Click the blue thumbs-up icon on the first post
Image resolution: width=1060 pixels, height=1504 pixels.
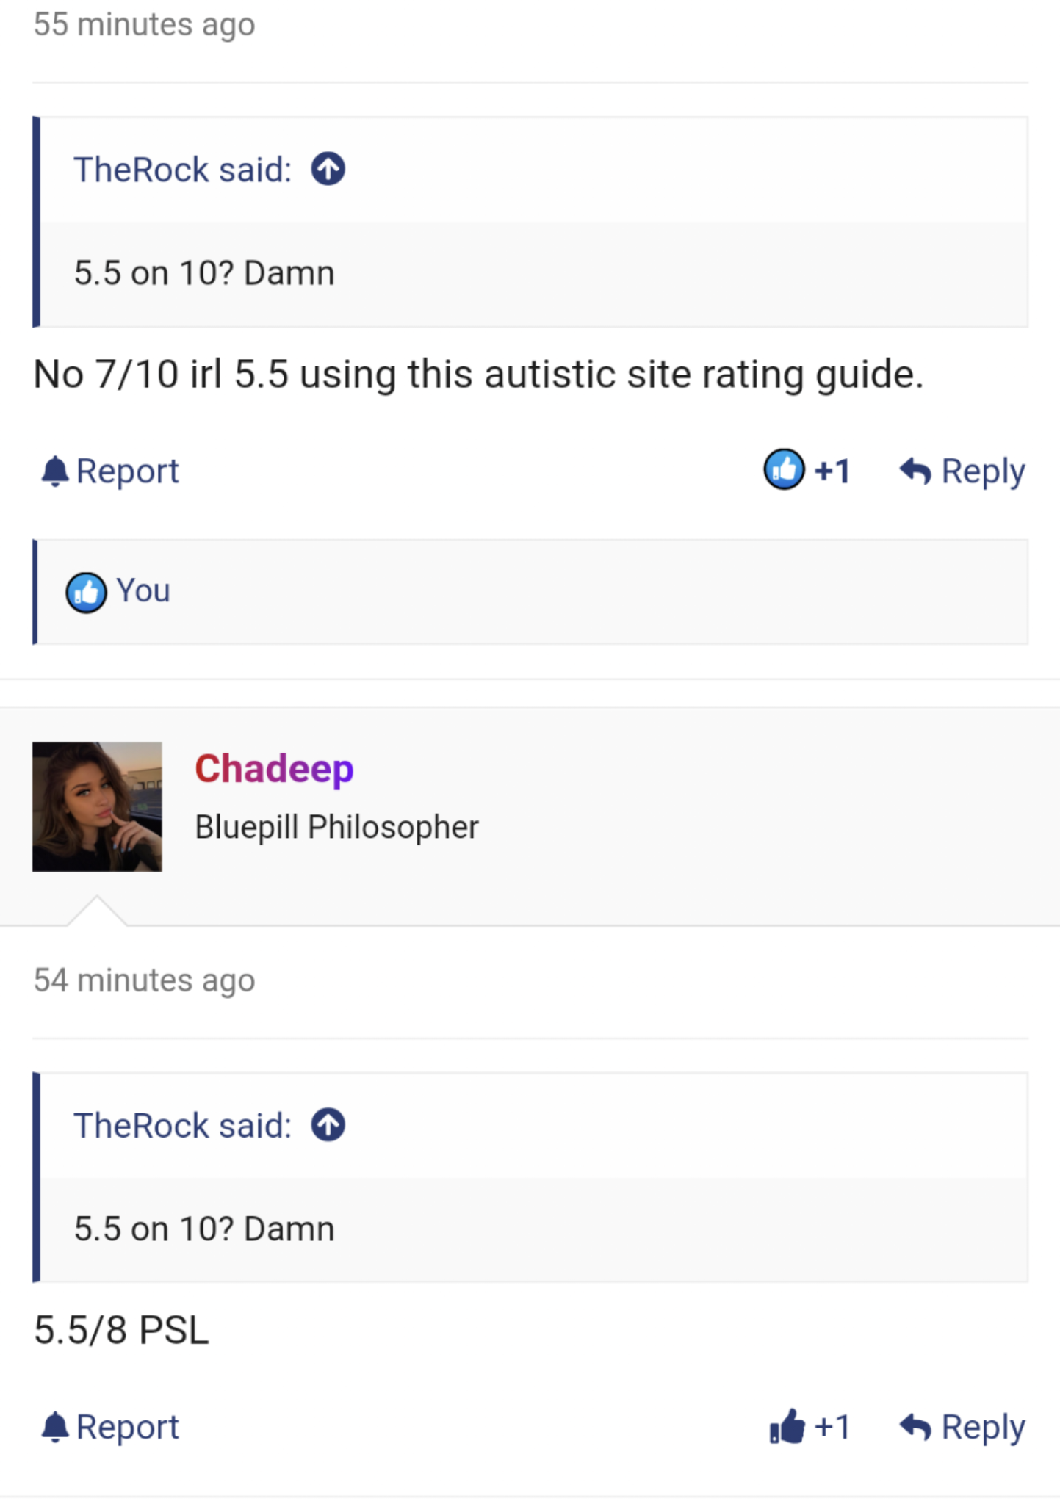tap(784, 469)
